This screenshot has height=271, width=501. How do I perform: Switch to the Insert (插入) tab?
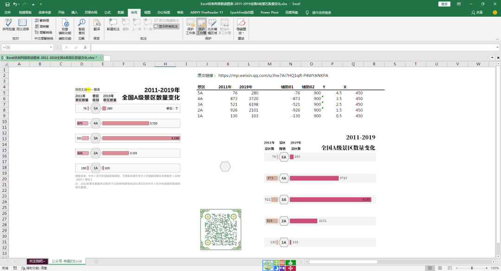coord(74,13)
